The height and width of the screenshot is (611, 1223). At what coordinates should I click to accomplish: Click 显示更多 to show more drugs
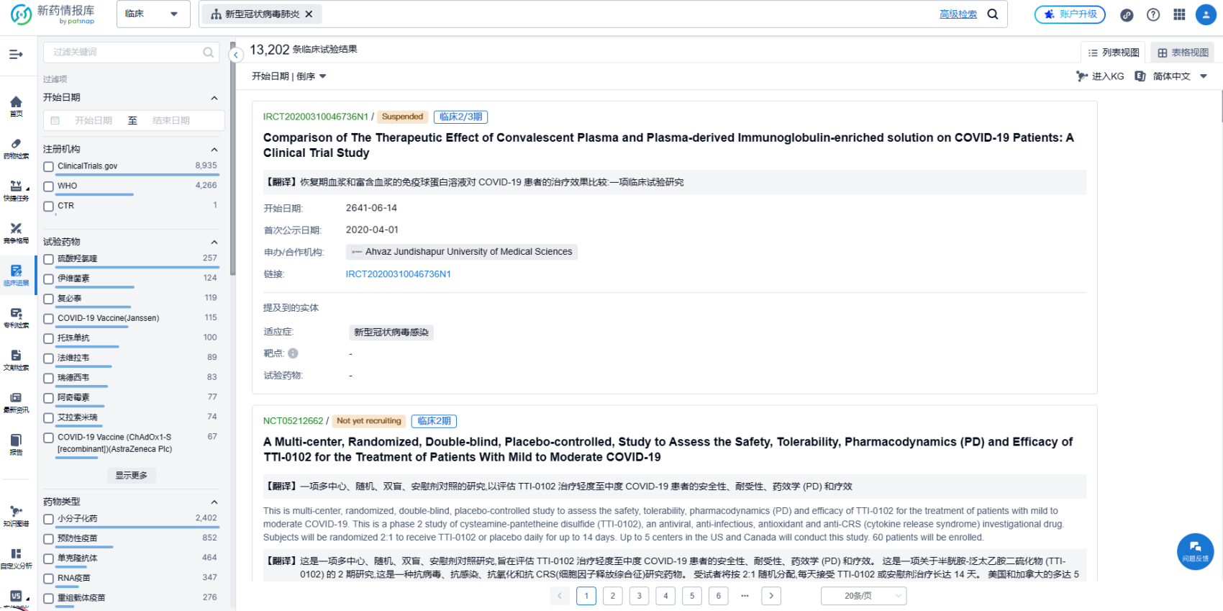pyautogui.click(x=131, y=476)
